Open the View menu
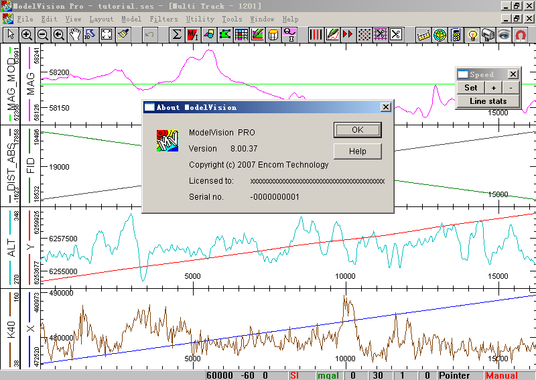Screen dimensions: 536x380 coord(74,19)
